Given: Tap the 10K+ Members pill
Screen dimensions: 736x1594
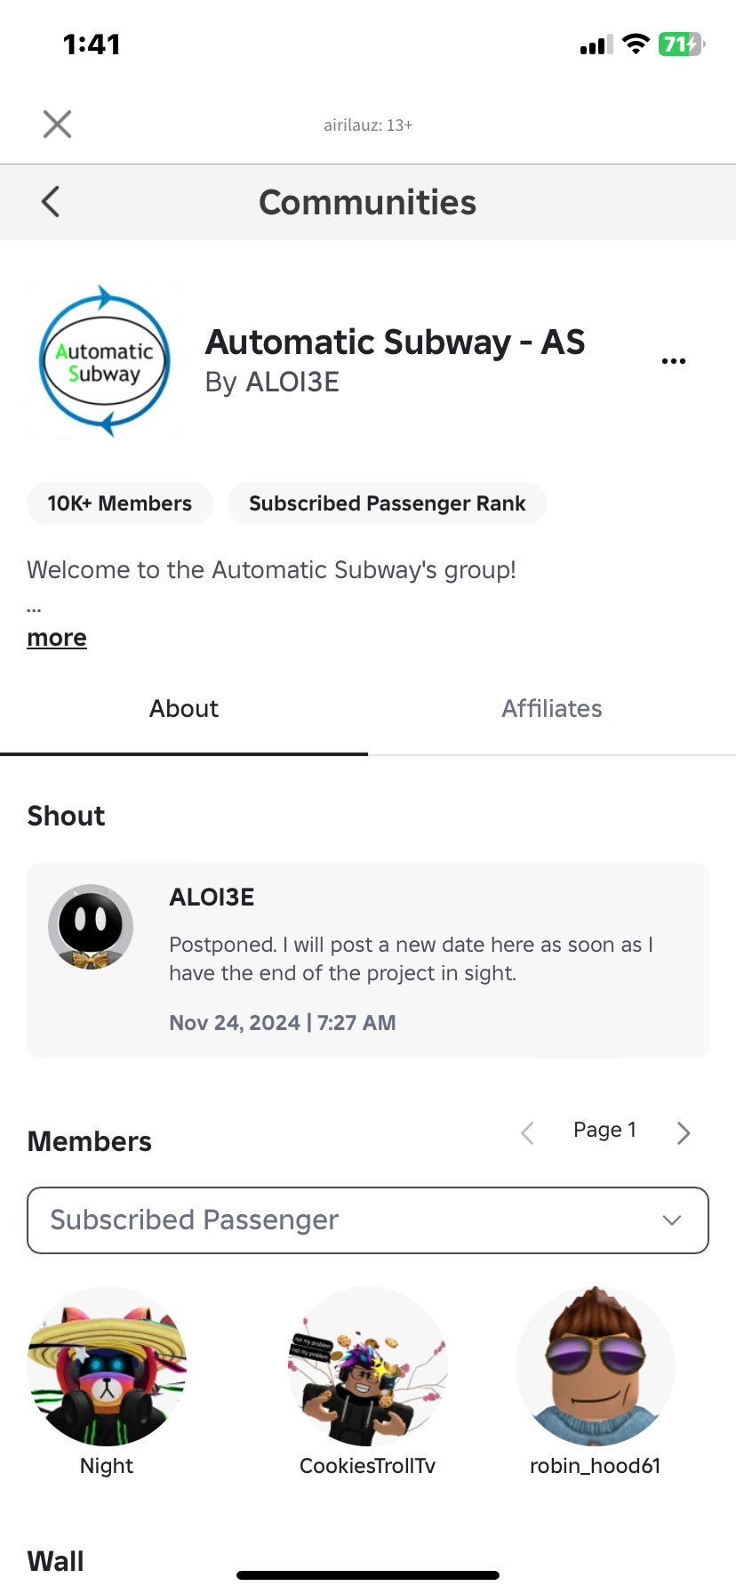Looking at the screenshot, I should pyautogui.click(x=120, y=503).
